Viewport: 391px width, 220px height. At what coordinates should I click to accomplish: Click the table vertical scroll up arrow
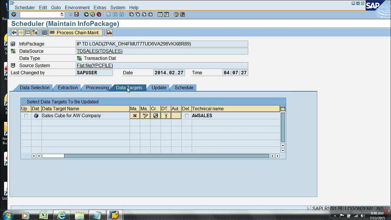(x=283, y=145)
